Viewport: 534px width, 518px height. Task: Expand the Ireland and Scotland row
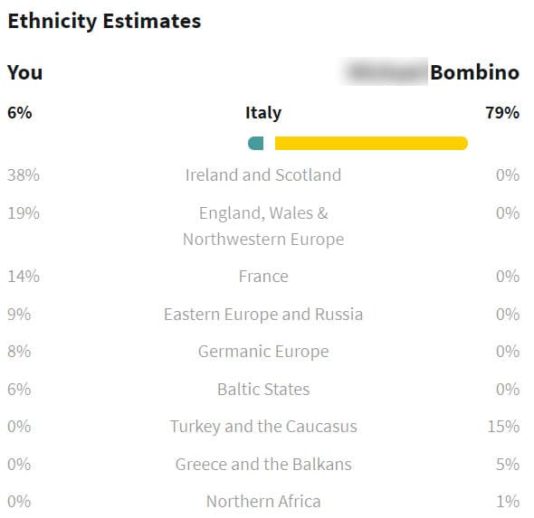click(x=263, y=175)
